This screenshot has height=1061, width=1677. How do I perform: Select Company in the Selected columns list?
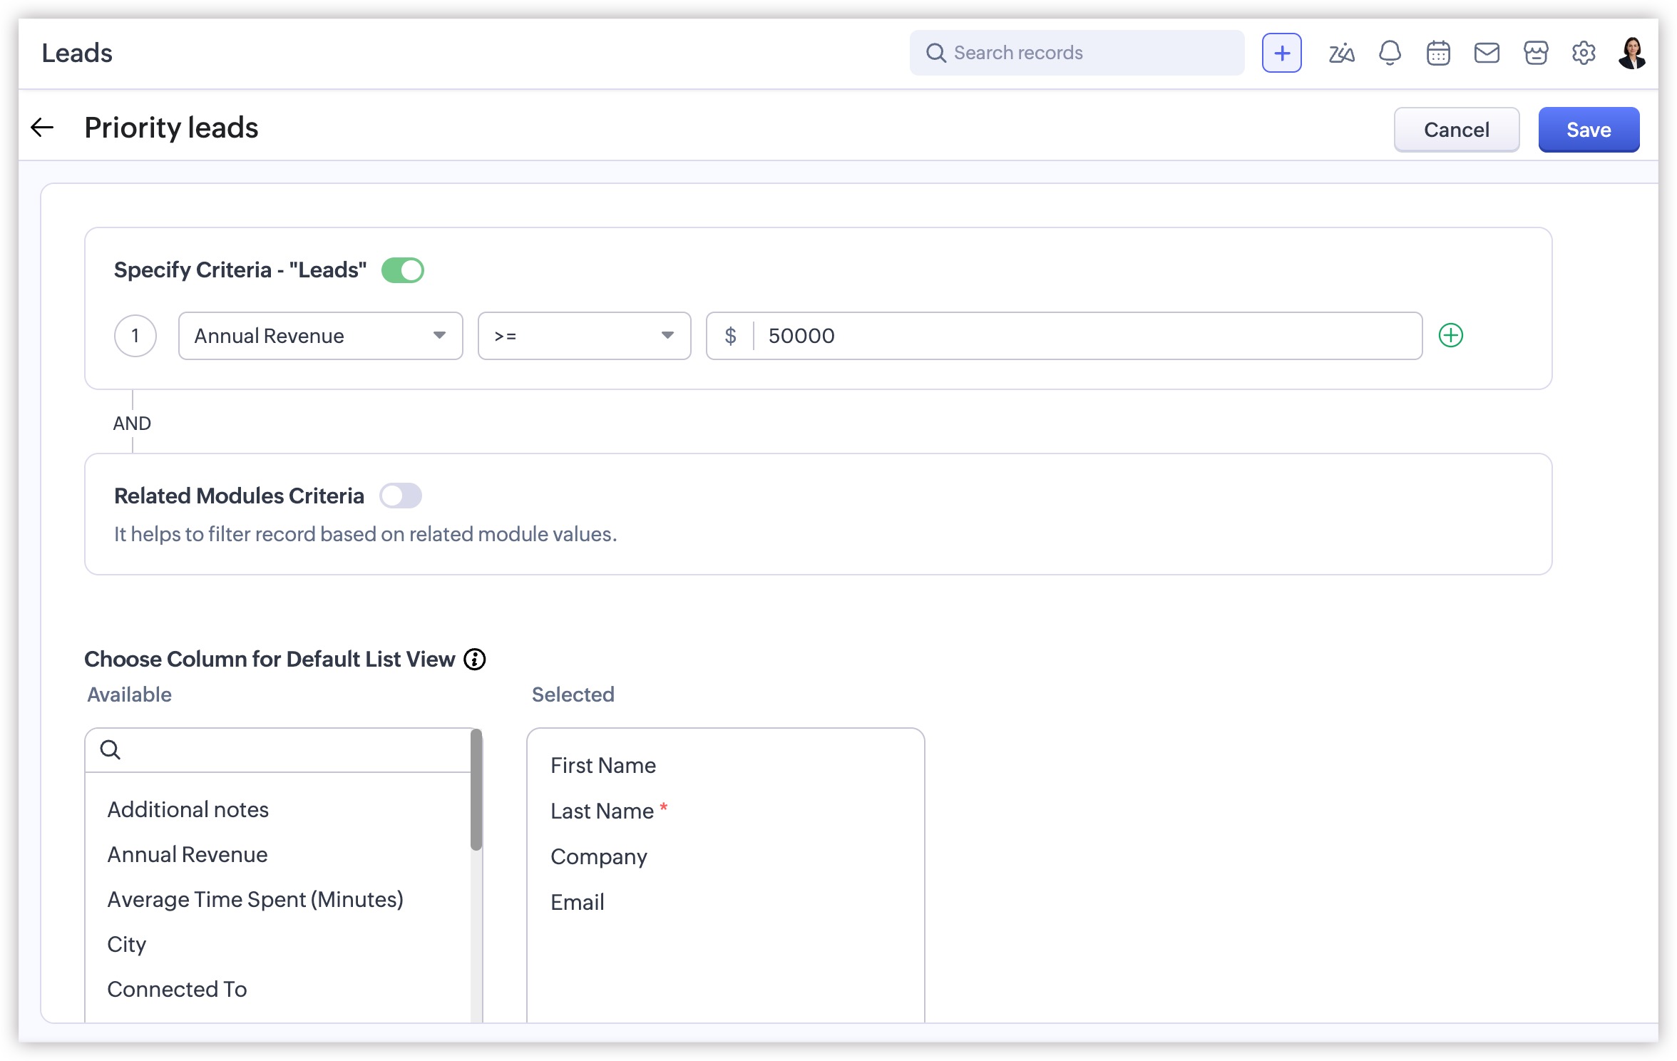(x=599, y=856)
